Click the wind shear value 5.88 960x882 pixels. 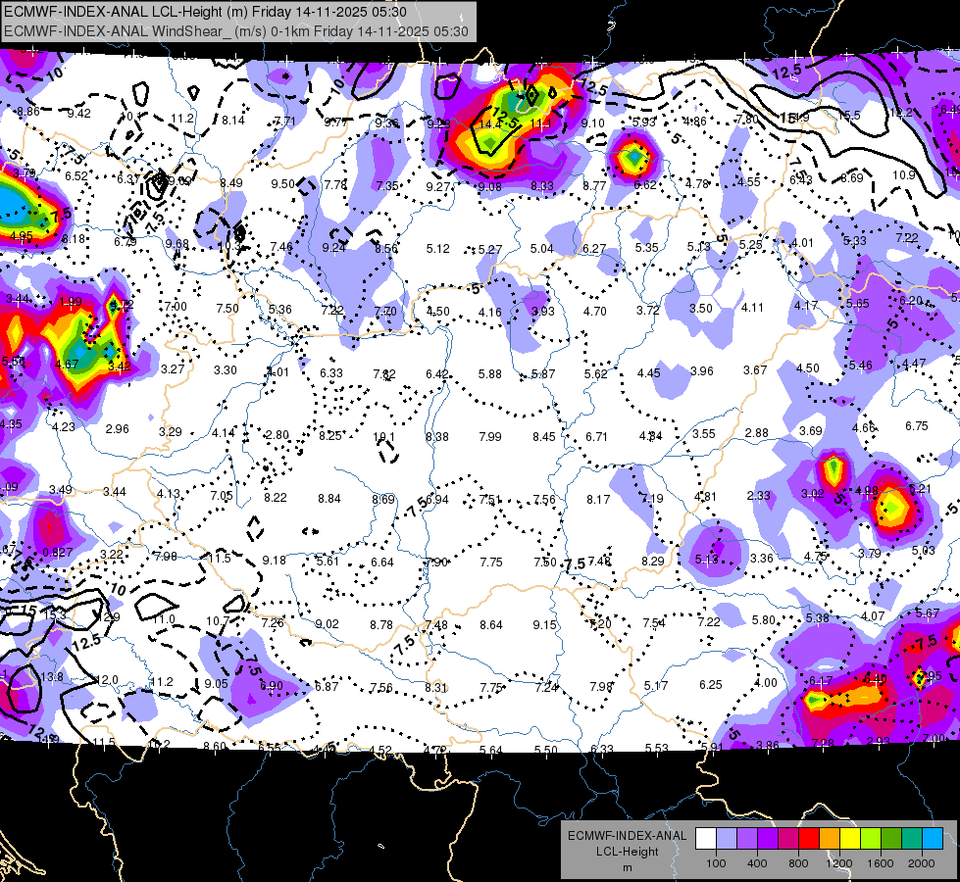[x=489, y=373]
